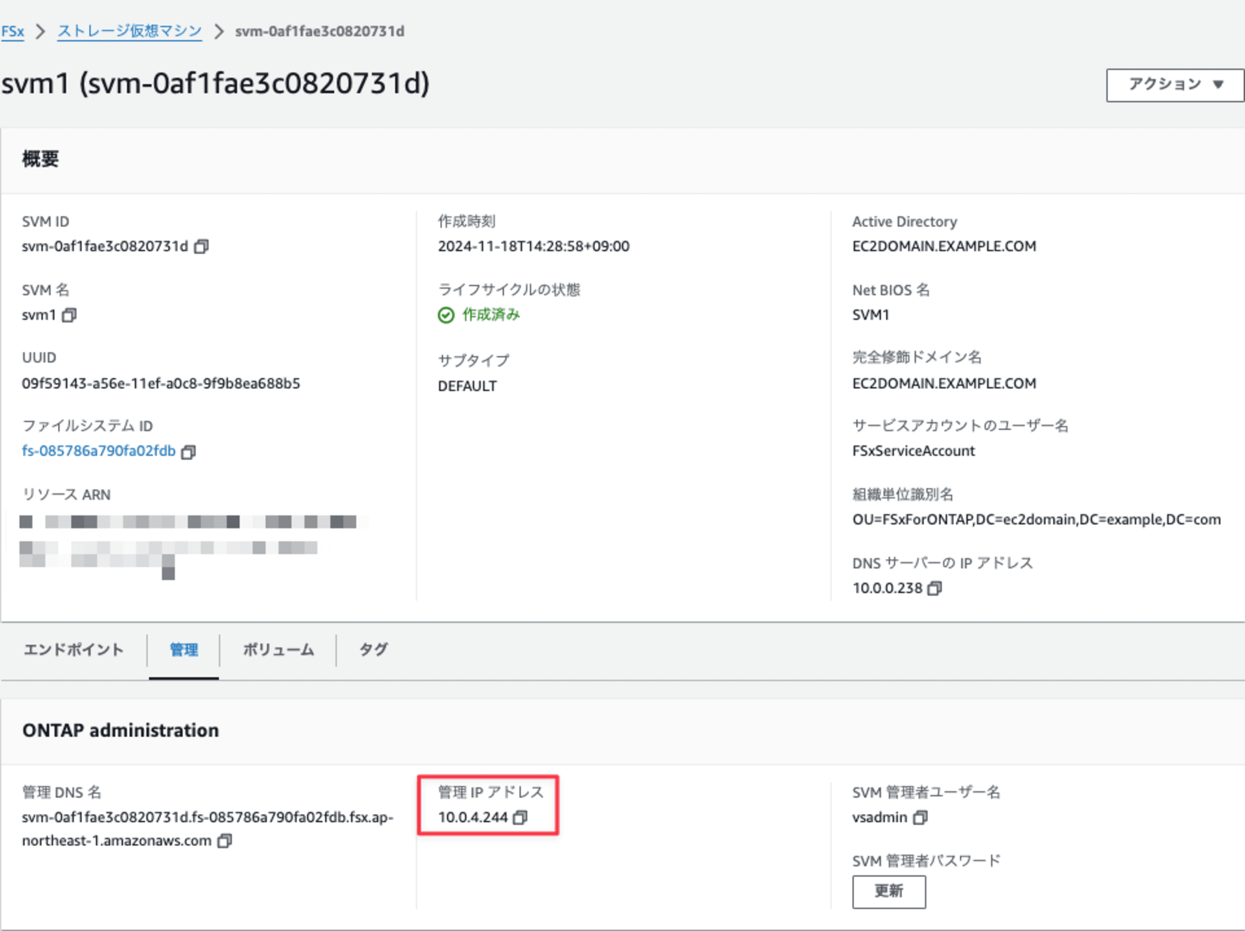Viewport: 1245px width, 931px height.
Task: Select Net BIOS name SVM1
Action: tap(870, 315)
